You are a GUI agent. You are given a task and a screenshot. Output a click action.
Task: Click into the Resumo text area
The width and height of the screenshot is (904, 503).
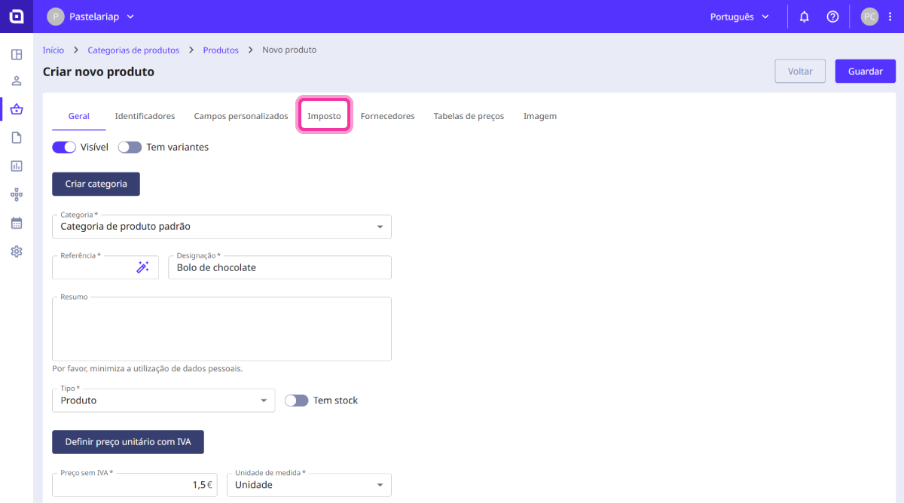(x=221, y=329)
